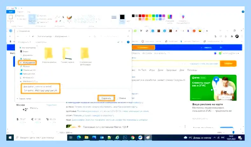Image resolution: width=251 pixels, height=147 pixels.
Task: Select Рабочий стол in the navigation tree
Action: [27, 74]
